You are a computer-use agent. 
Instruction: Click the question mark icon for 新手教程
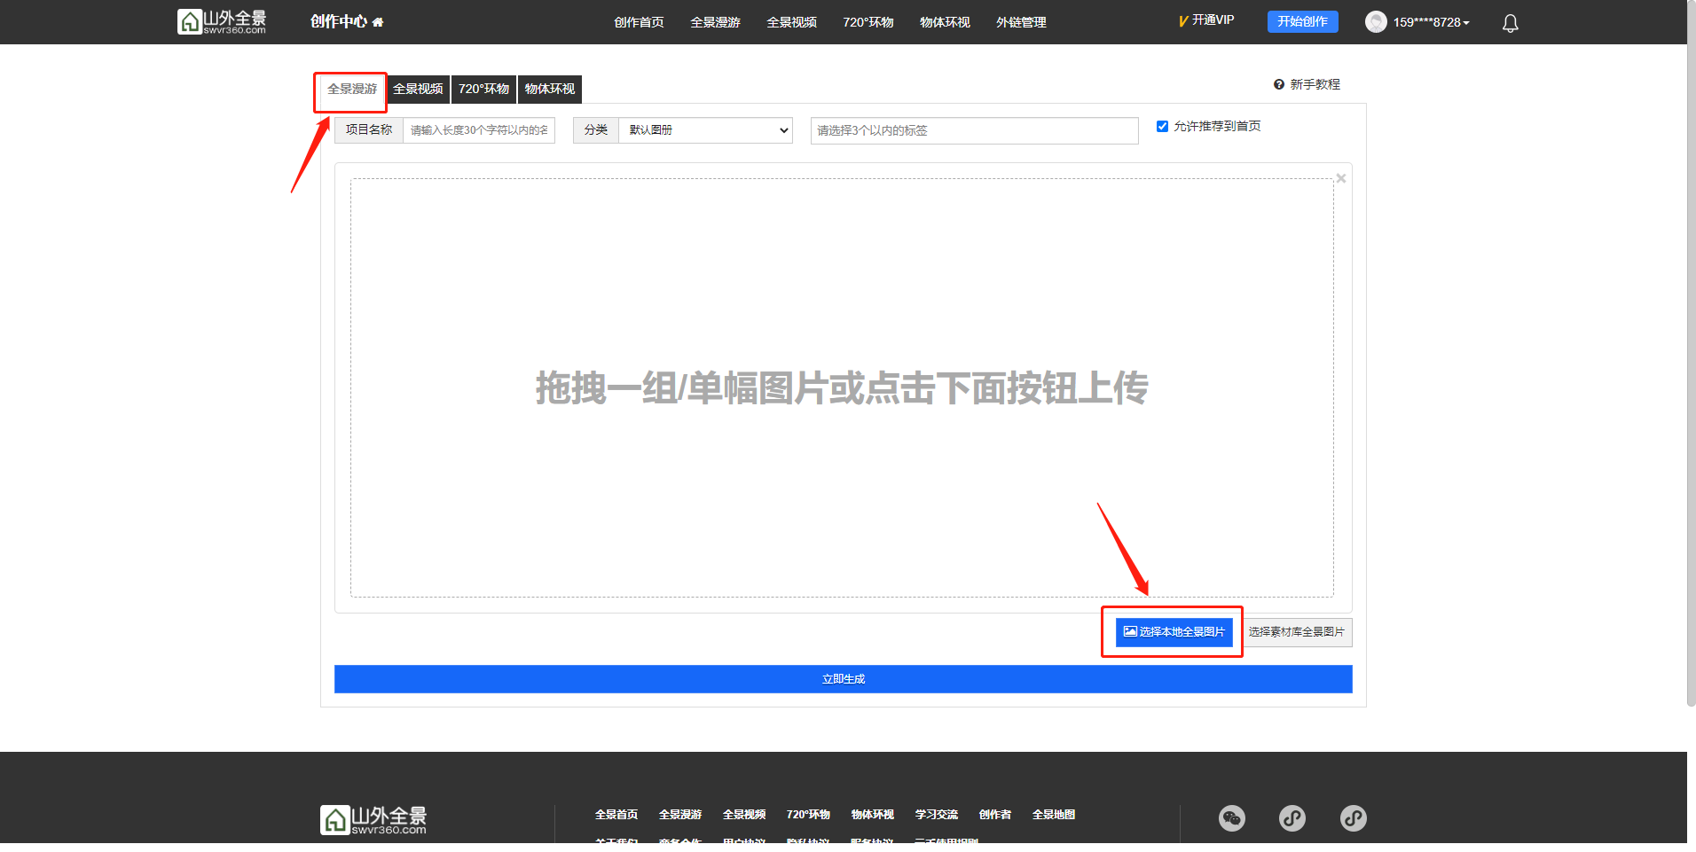pos(1278,84)
